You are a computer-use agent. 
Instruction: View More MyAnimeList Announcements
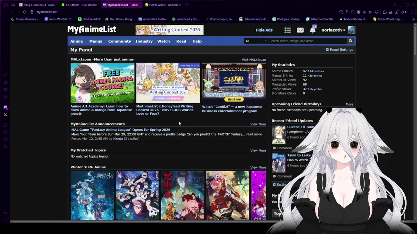(x=258, y=124)
